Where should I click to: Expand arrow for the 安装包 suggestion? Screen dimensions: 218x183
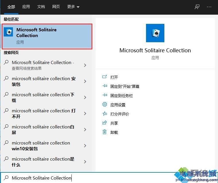[85, 81]
